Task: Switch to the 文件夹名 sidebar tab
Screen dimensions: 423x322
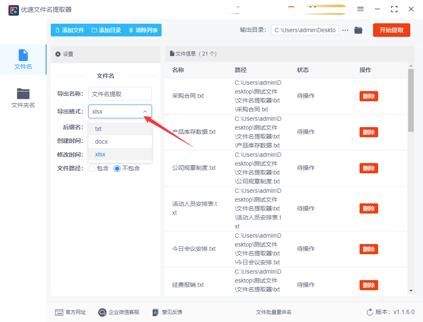Action: point(23,98)
